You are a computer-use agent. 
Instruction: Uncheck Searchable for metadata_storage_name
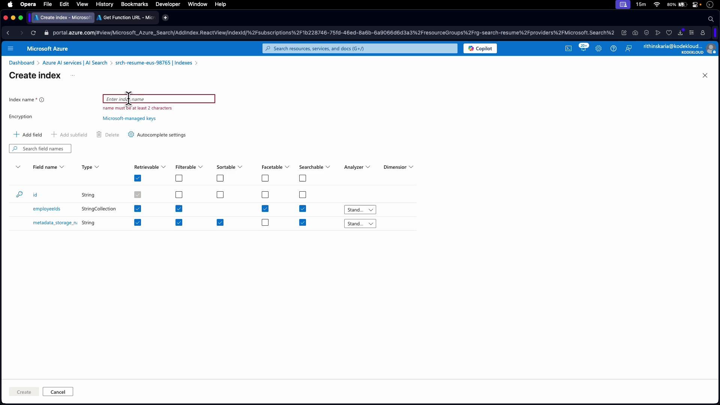tap(303, 222)
